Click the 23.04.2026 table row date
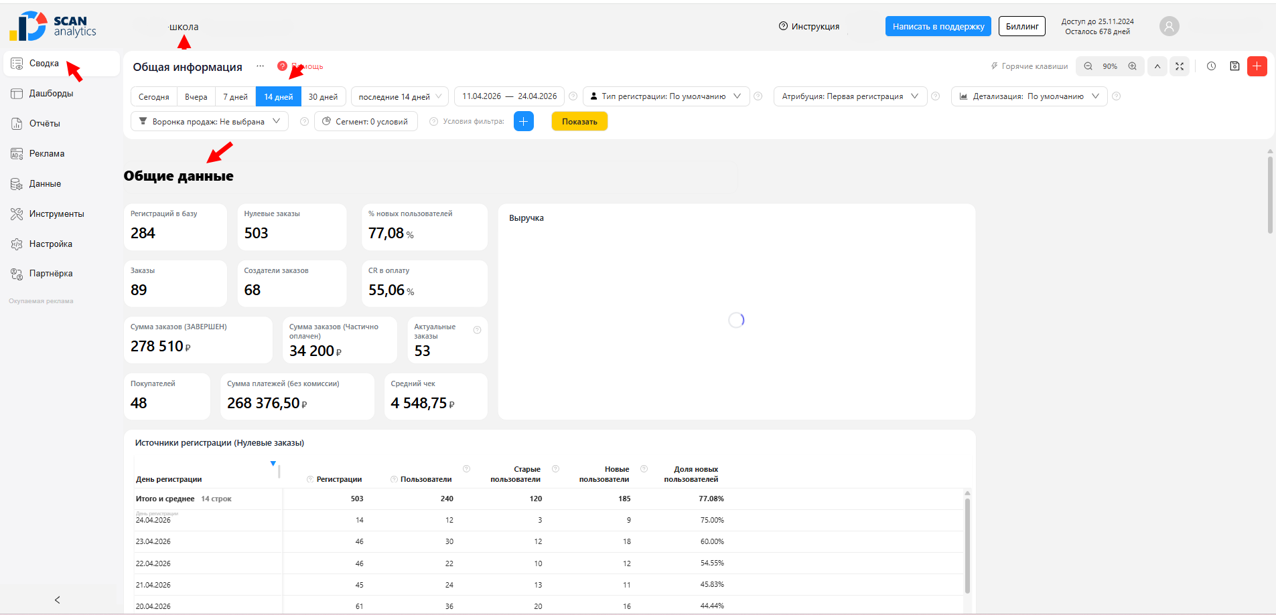 click(x=153, y=541)
